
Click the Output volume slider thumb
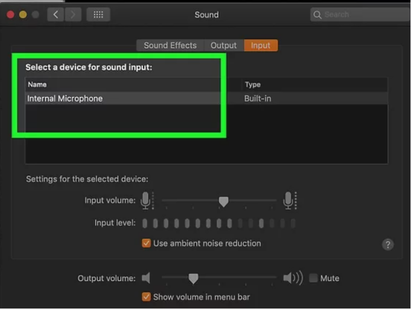[193, 279]
